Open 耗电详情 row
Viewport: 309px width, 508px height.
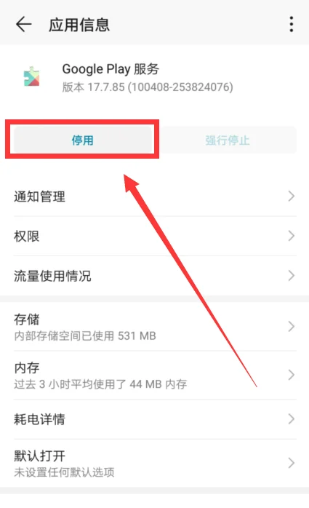coord(155,419)
